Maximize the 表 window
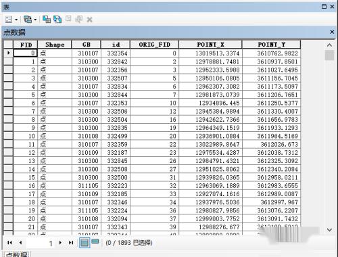The width and height of the screenshot is (338, 257). pos(324,7)
